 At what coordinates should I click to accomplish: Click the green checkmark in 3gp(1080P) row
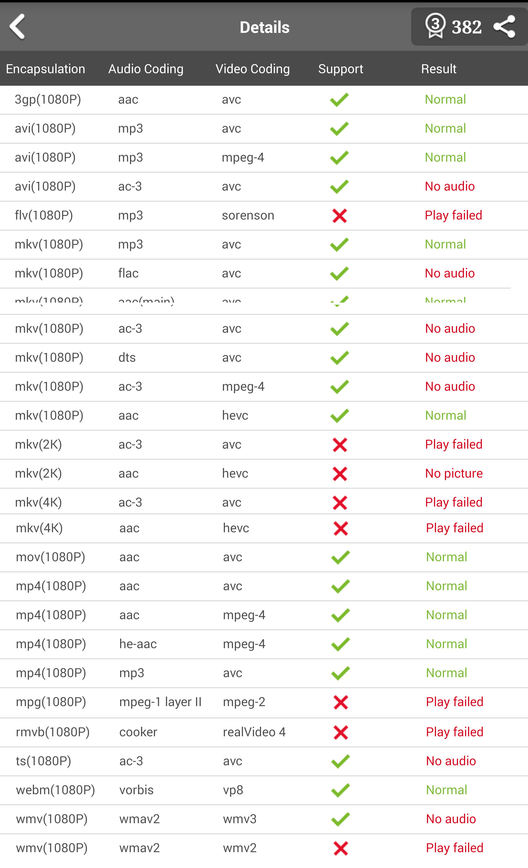coord(339,100)
